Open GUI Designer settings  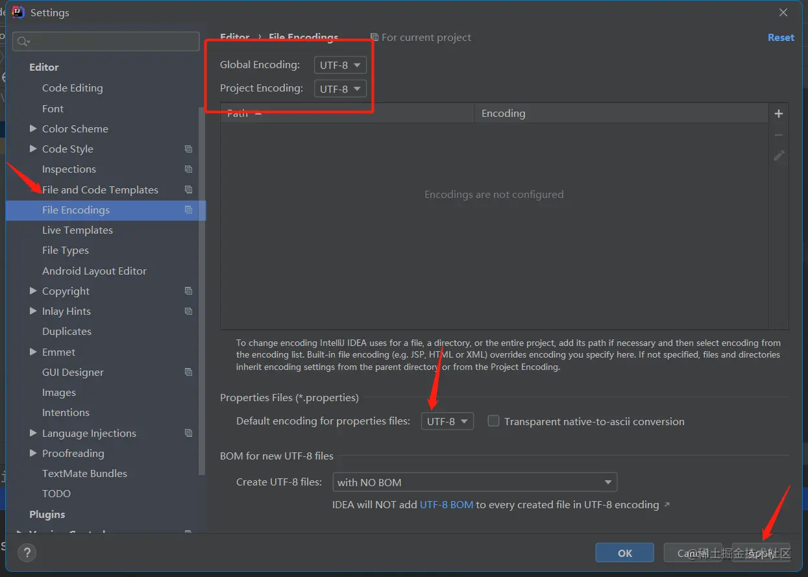coord(73,372)
